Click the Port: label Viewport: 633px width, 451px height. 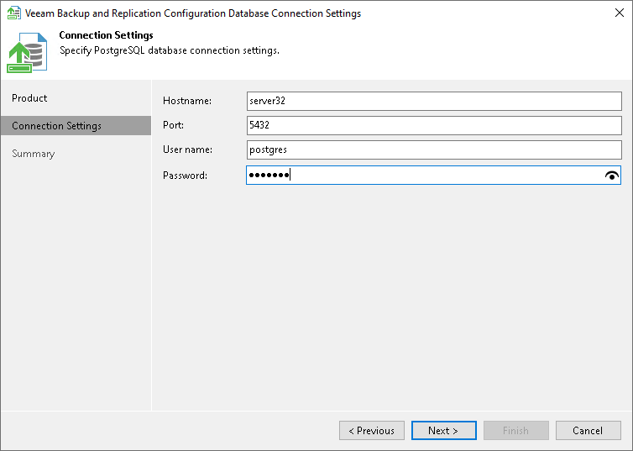click(x=173, y=125)
